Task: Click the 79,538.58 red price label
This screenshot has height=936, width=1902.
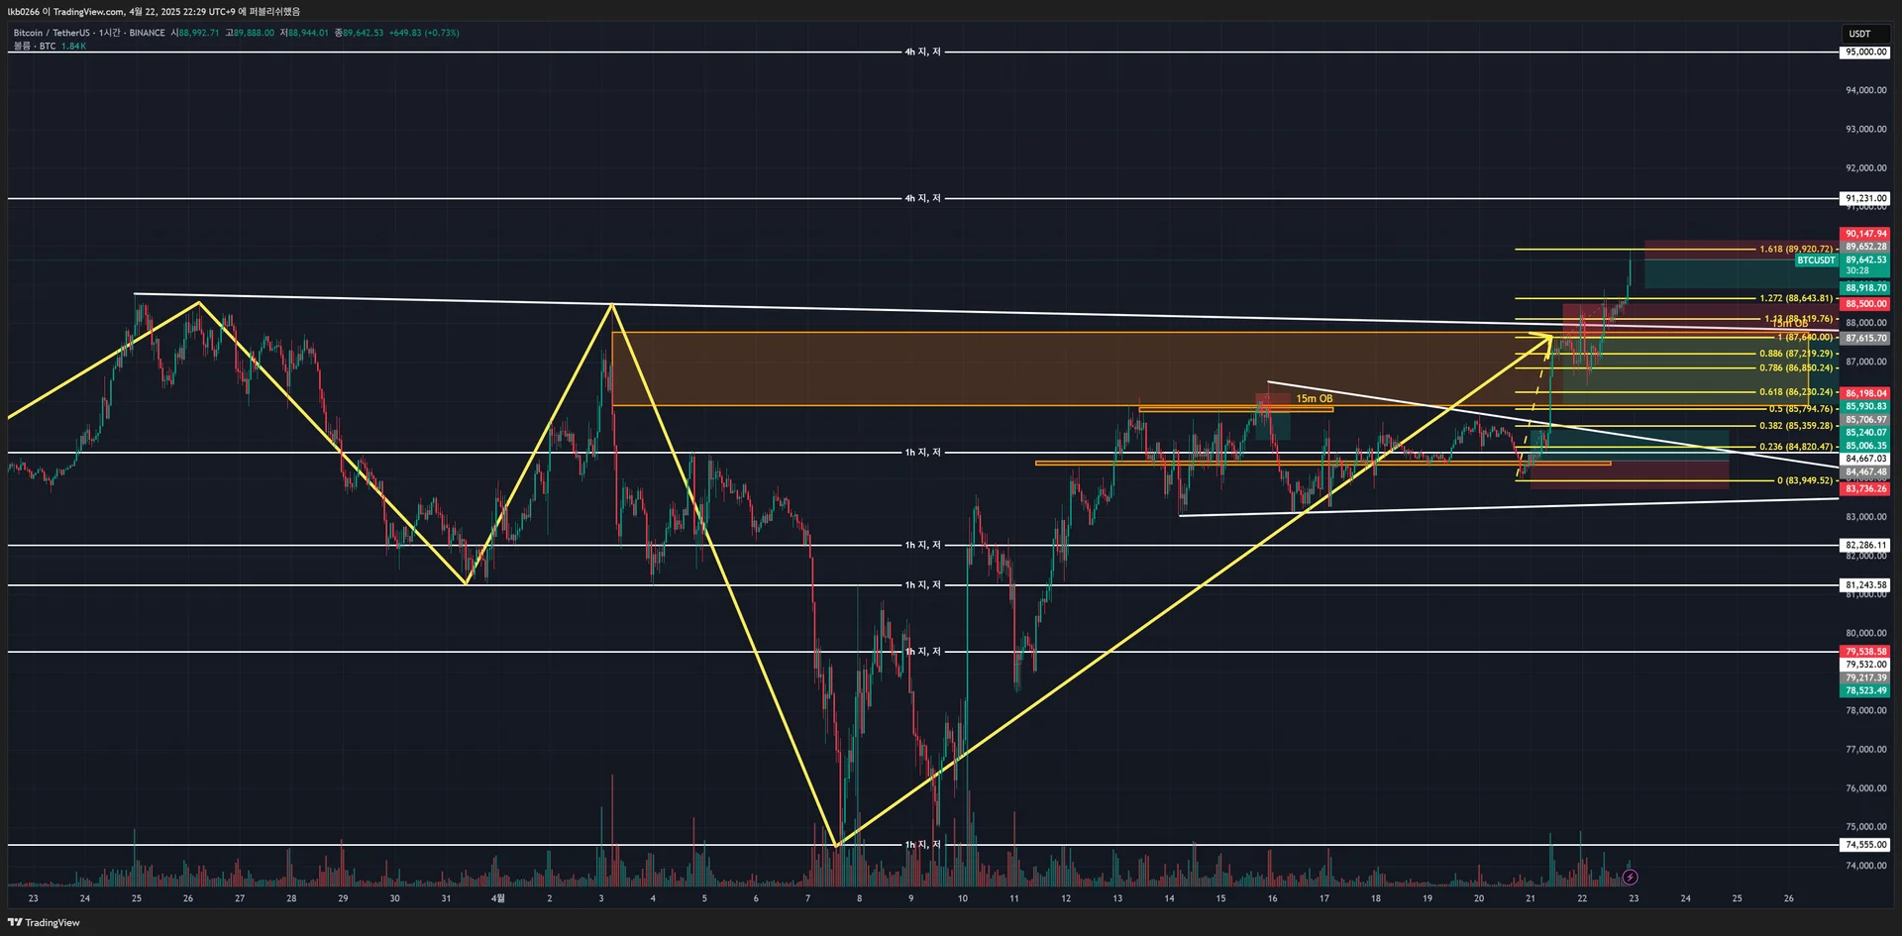Action: (1865, 652)
